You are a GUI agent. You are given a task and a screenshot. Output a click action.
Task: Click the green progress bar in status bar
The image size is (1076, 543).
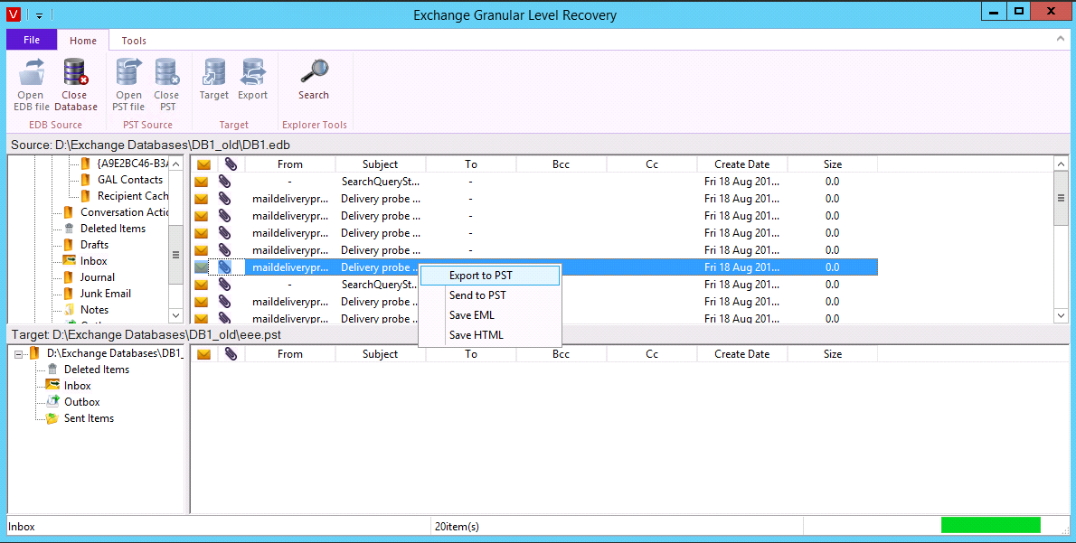(x=990, y=526)
